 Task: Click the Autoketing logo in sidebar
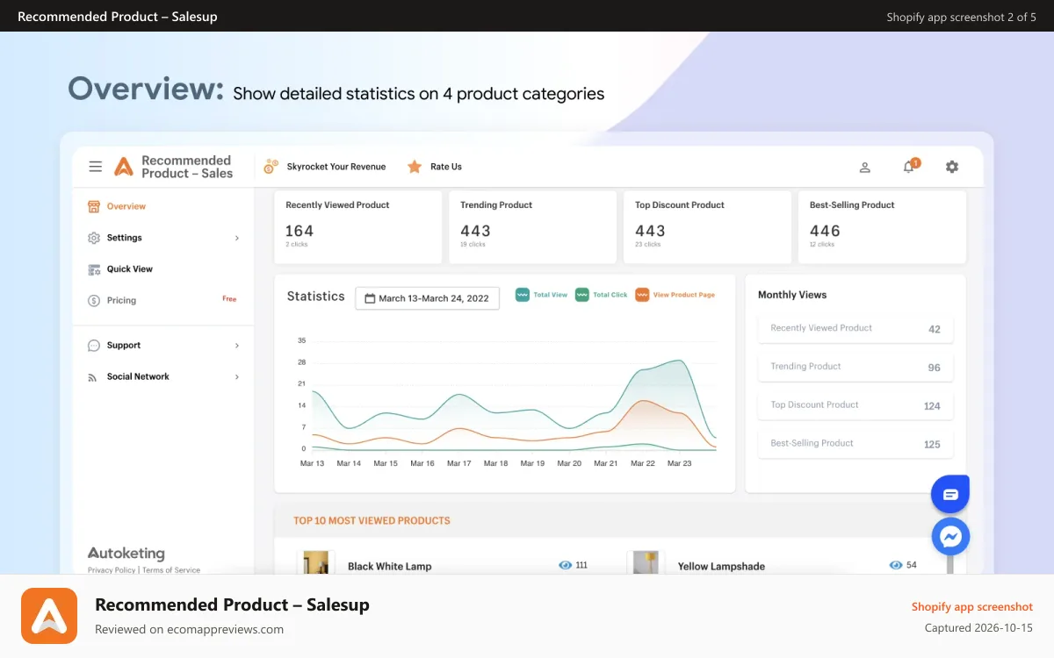[126, 554]
